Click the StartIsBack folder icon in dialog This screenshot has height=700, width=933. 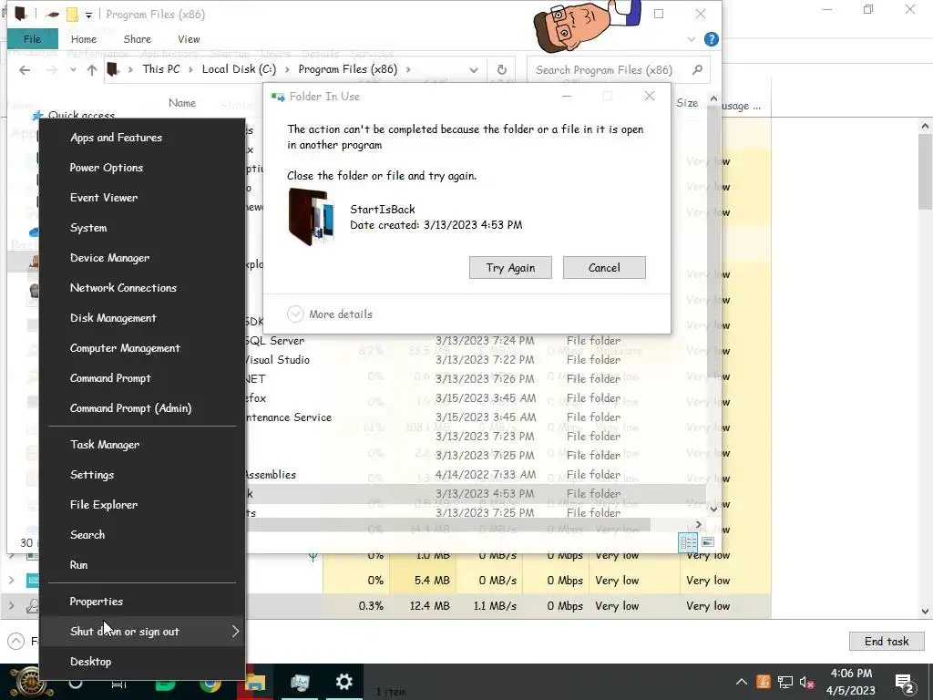(x=311, y=217)
